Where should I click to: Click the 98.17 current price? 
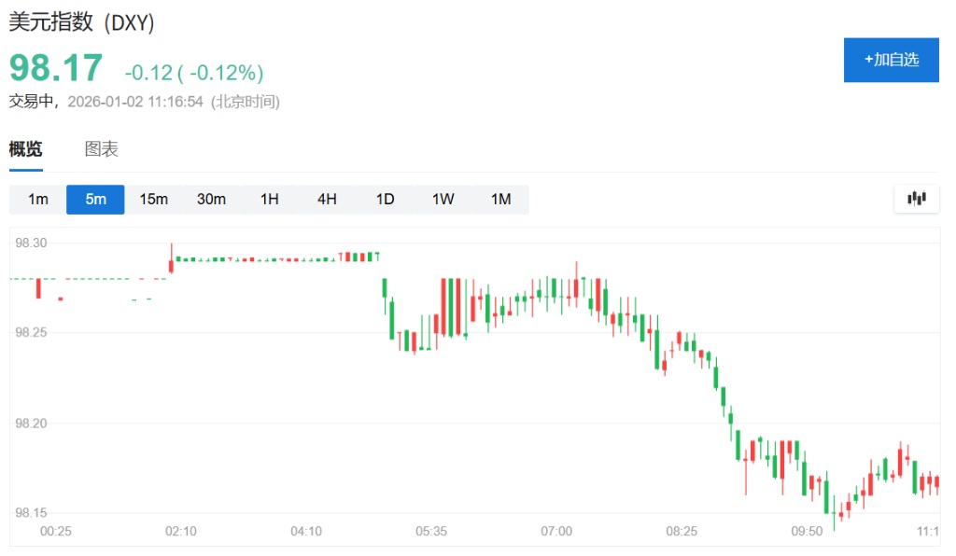tap(56, 69)
